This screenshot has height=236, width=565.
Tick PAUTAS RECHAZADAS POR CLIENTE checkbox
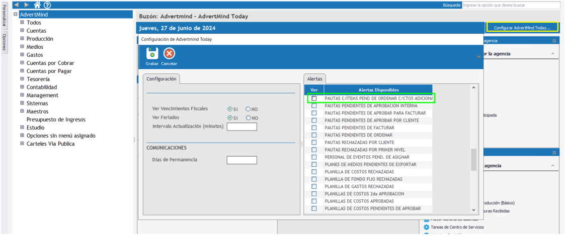314,143
